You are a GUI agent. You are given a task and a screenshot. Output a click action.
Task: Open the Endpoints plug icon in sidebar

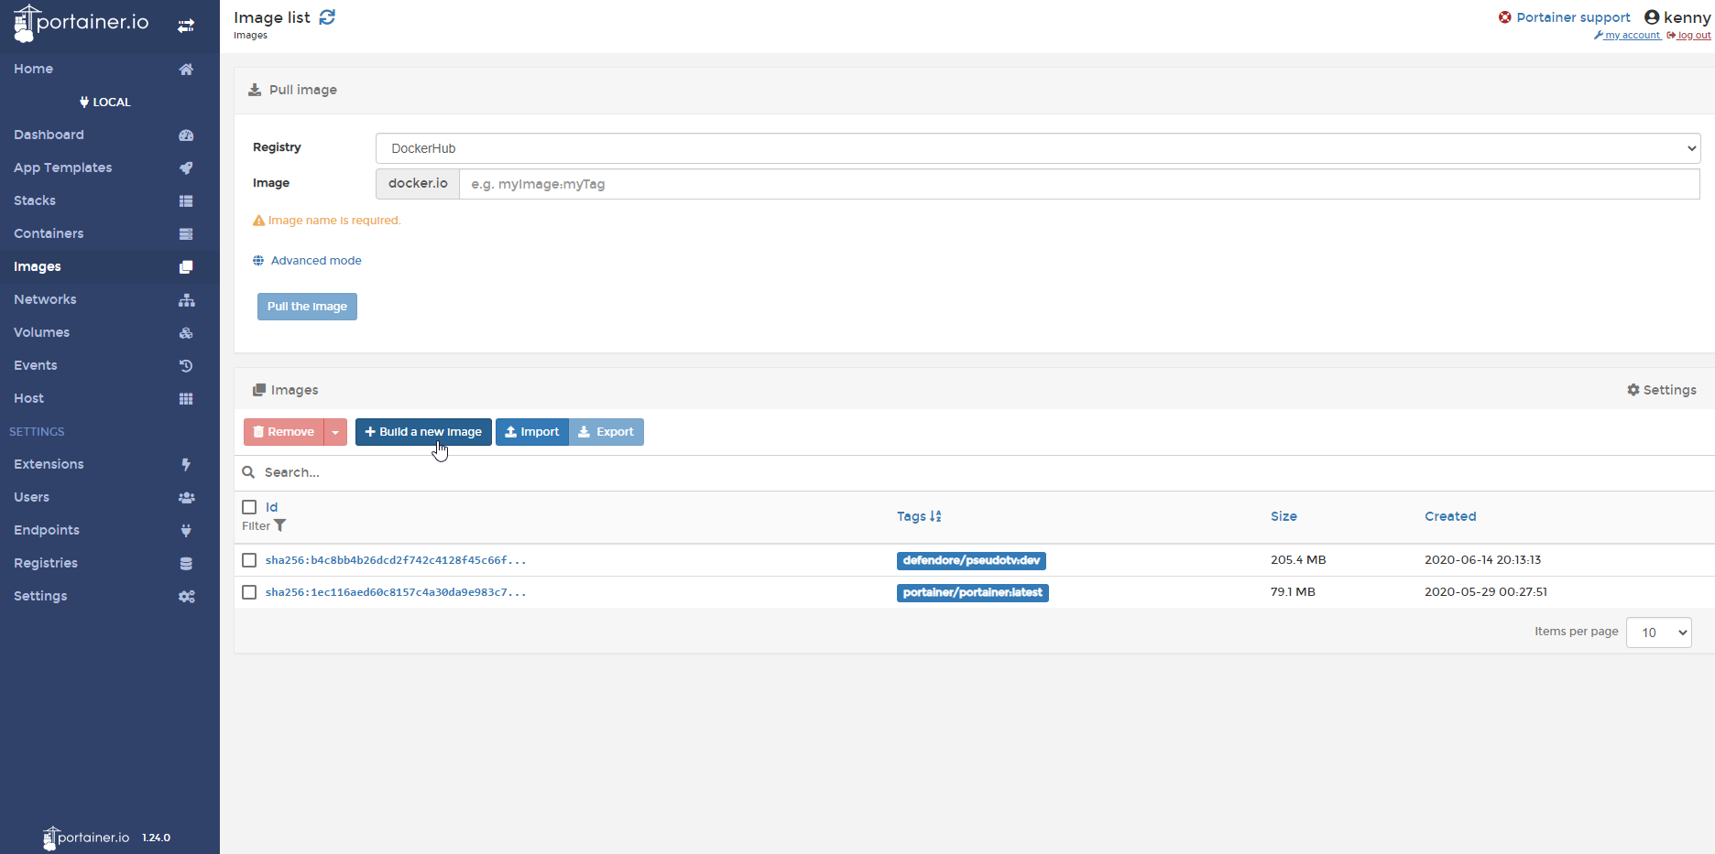pos(186,530)
